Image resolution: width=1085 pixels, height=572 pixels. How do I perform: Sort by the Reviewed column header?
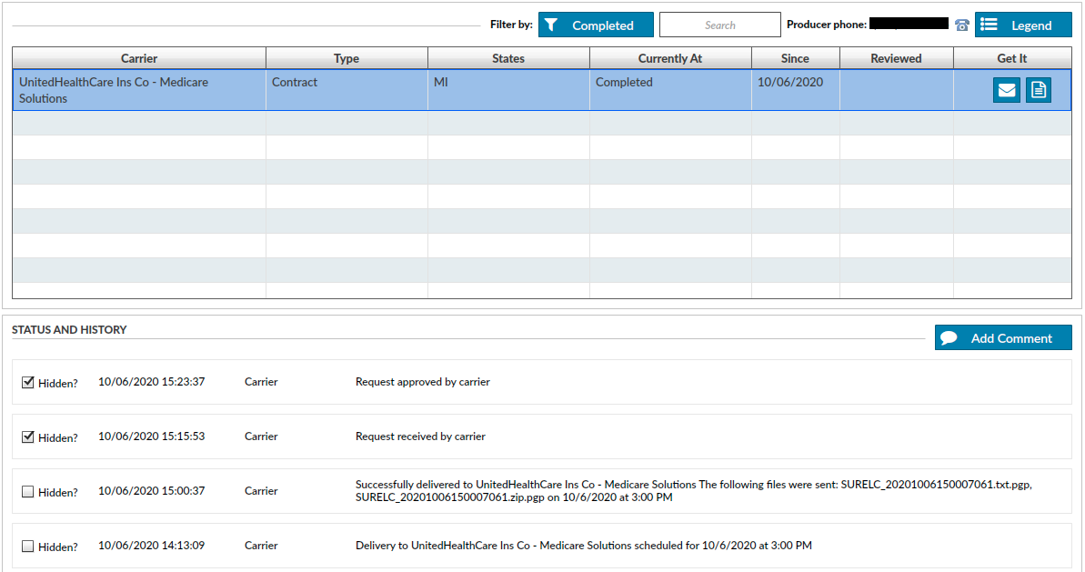point(897,58)
